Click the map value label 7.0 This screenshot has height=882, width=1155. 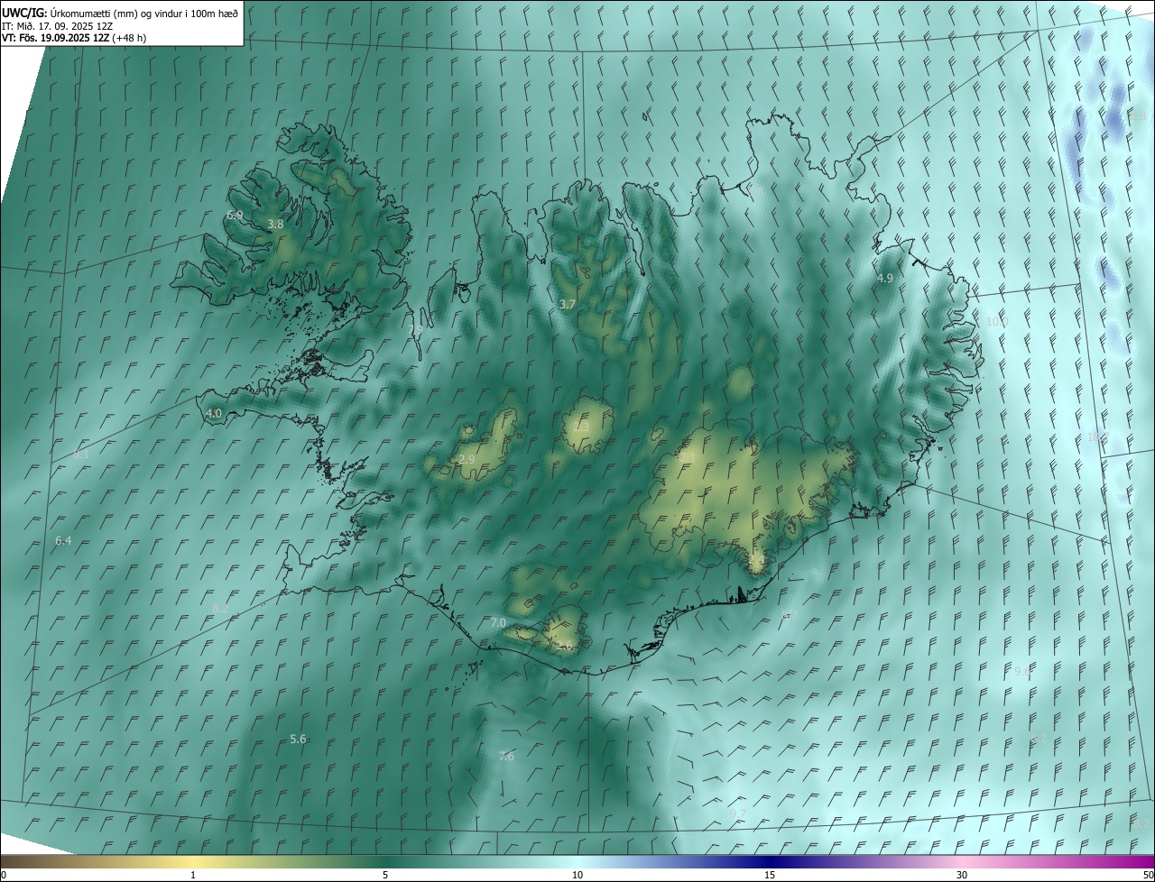[x=498, y=622]
